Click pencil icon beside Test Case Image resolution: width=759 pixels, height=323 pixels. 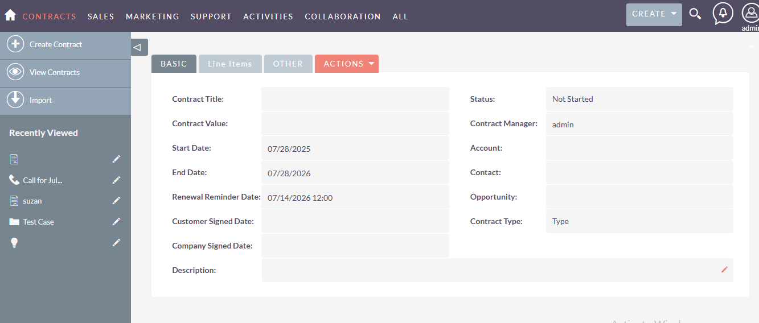(116, 222)
